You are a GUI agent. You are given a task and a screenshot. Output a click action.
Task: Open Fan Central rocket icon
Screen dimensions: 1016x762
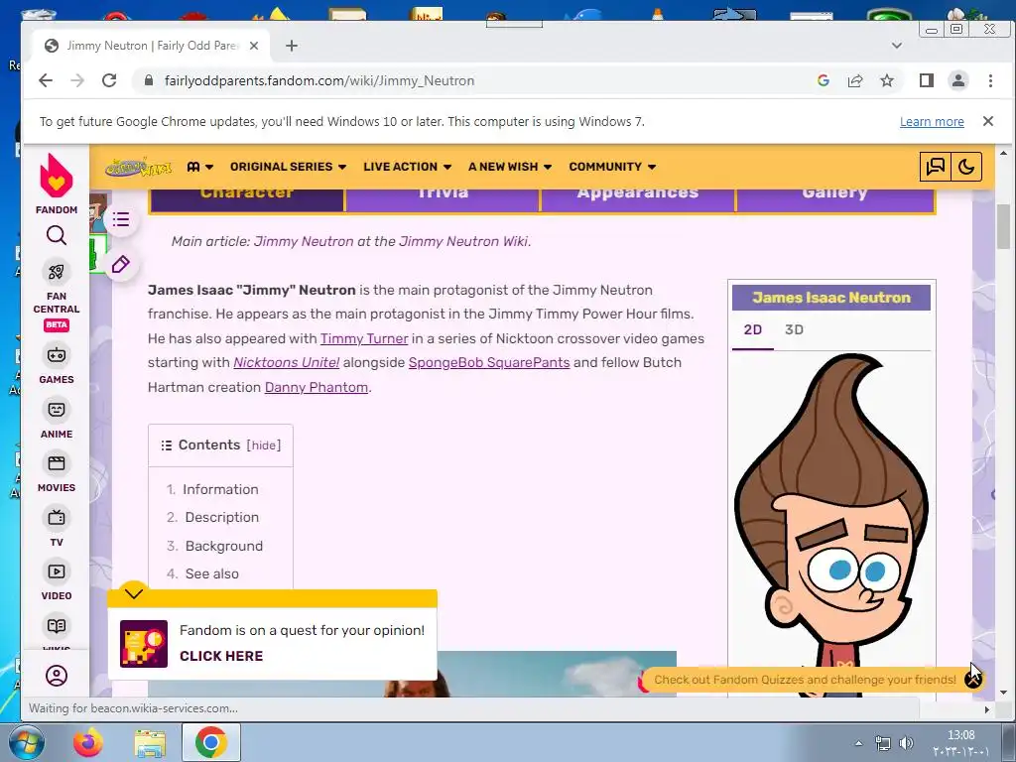[x=57, y=272]
